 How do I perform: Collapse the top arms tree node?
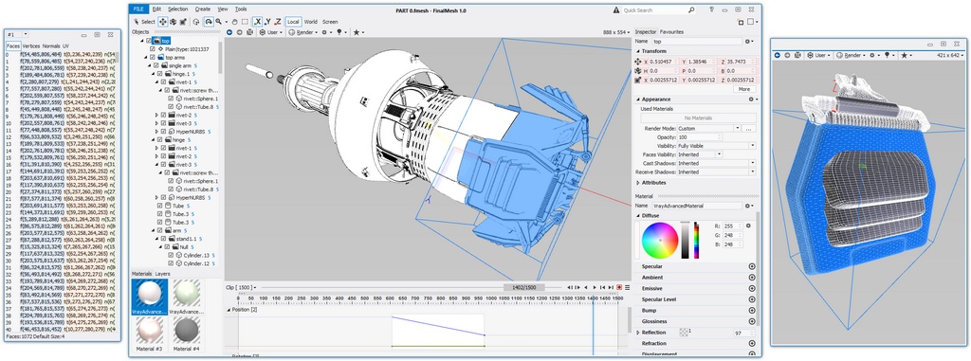[144, 57]
